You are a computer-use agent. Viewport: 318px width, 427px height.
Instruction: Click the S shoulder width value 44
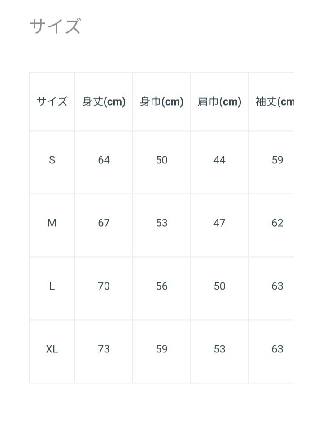coord(219,160)
